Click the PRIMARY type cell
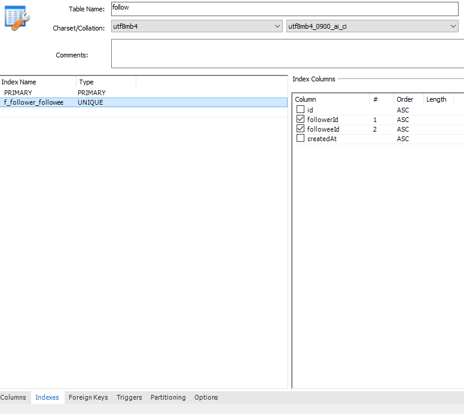This screenshot has width=464, height=414. pyautogui.click(x=91, y=93)
